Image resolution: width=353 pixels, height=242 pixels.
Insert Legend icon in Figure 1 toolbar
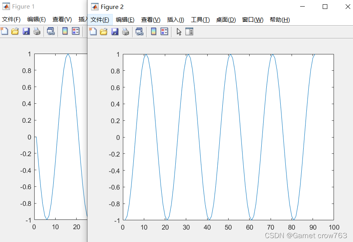pos(76,31)
